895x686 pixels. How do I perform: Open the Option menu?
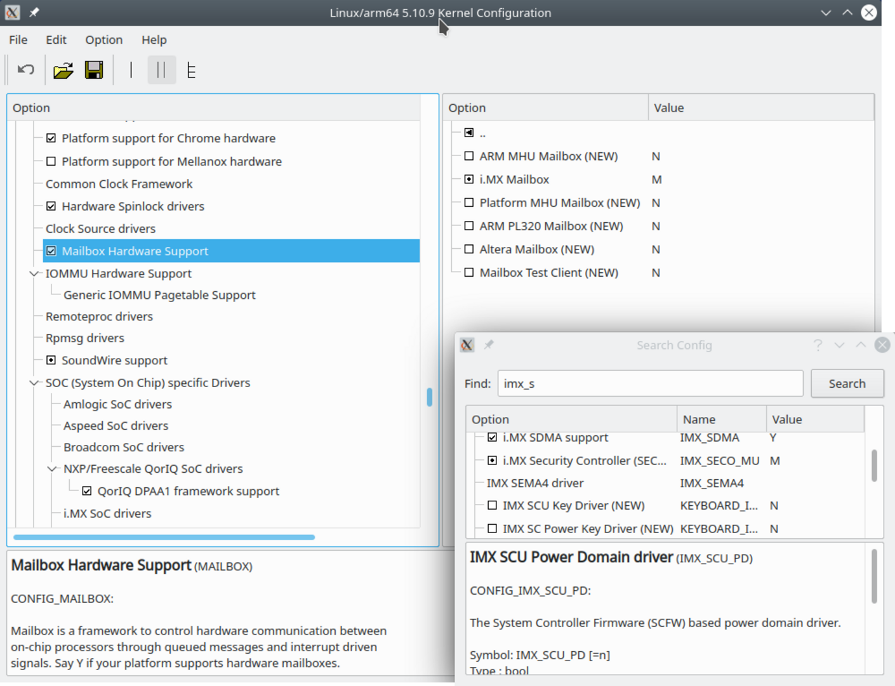click(x=103, y=39)
